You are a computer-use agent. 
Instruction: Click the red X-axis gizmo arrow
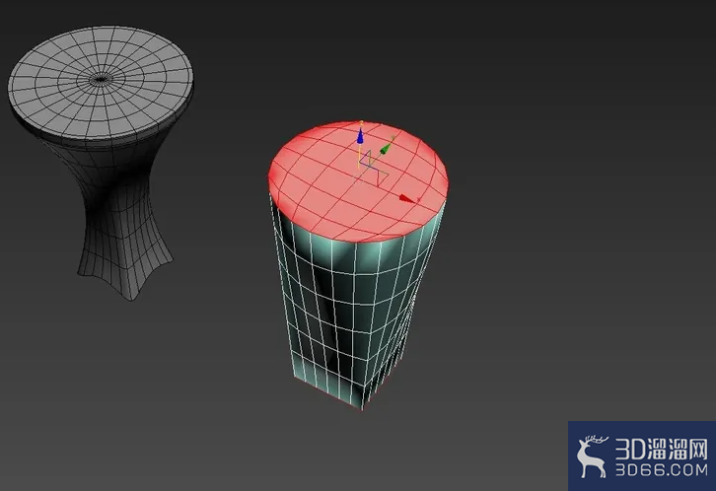406,198
